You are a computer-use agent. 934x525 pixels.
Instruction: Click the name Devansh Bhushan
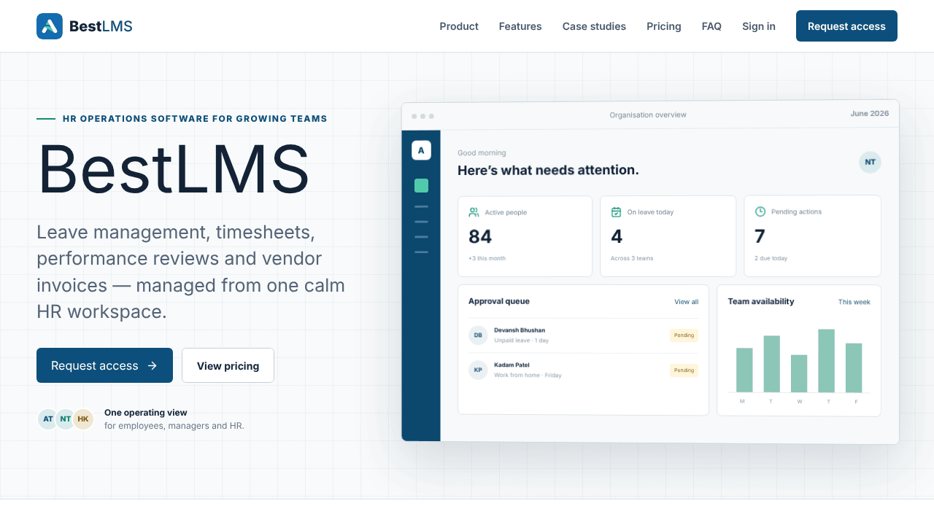[x=520, y=330]
